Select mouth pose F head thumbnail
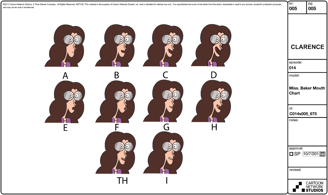328x195 pixels. (x=115, y=102)
